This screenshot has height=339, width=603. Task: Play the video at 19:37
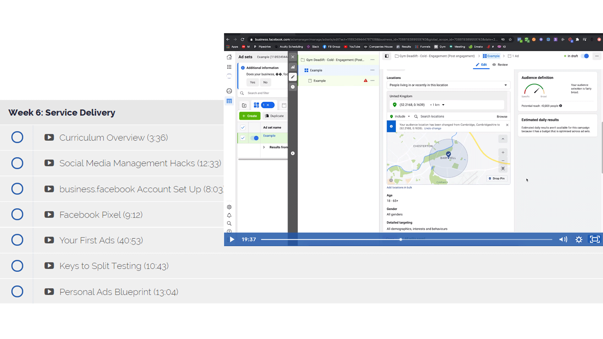point(232,239)
